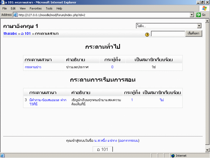Click the อ 101 button at page bottom
The height and width of the screenshot is (158, 210).
coord(103,149)
